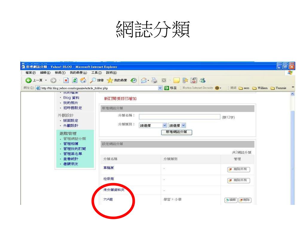Screen dimensions: 306x229
Task: Open the Yammie links folder
Action: [x=279, y=88]
